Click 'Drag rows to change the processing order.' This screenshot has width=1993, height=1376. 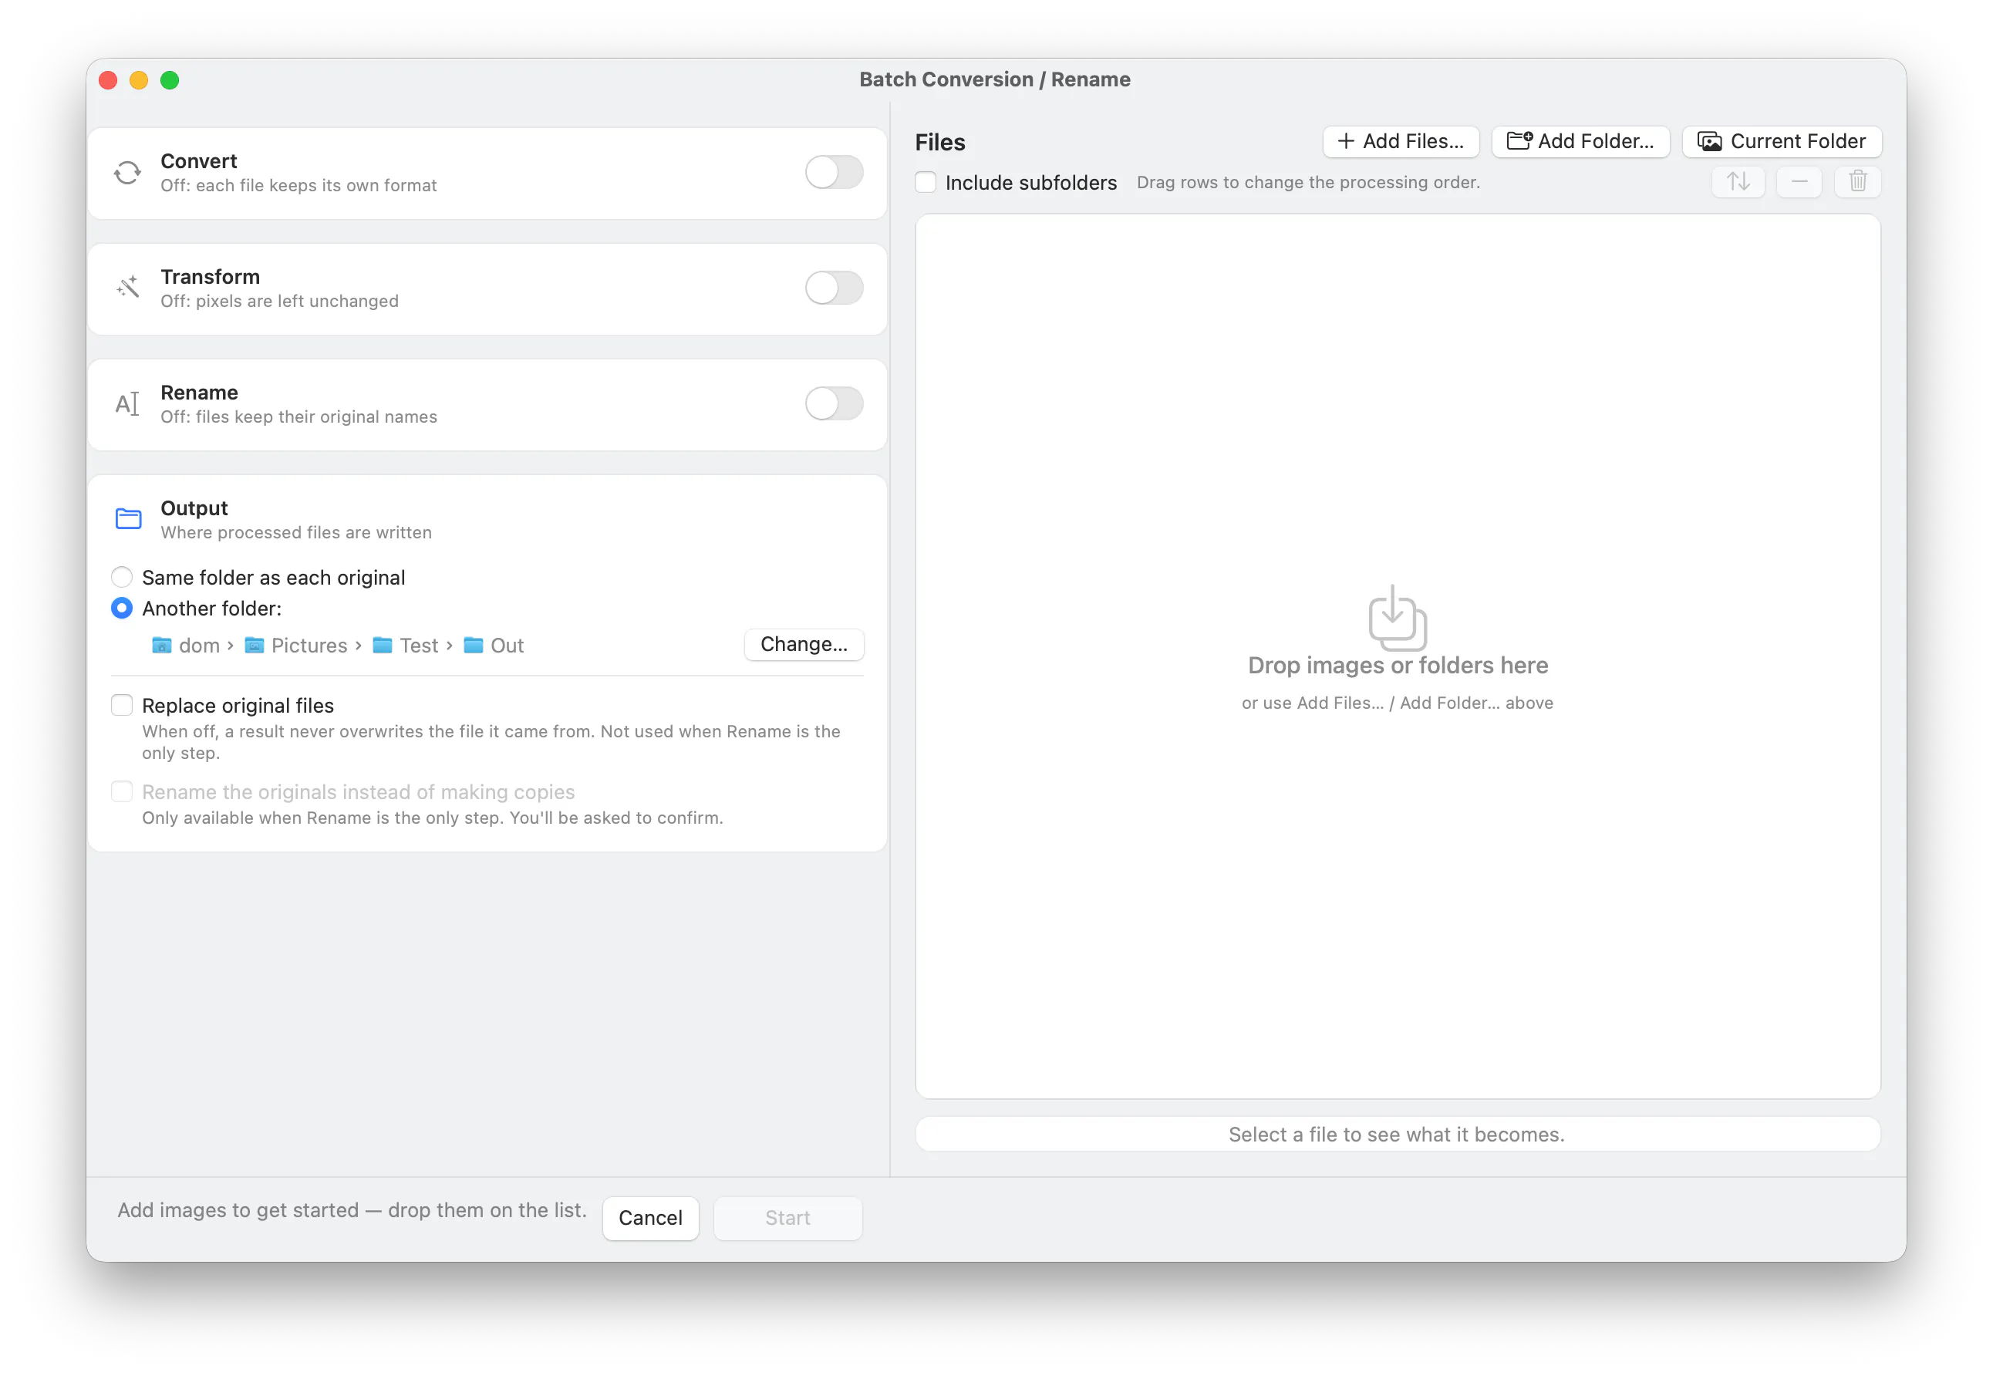(1307, 182)
